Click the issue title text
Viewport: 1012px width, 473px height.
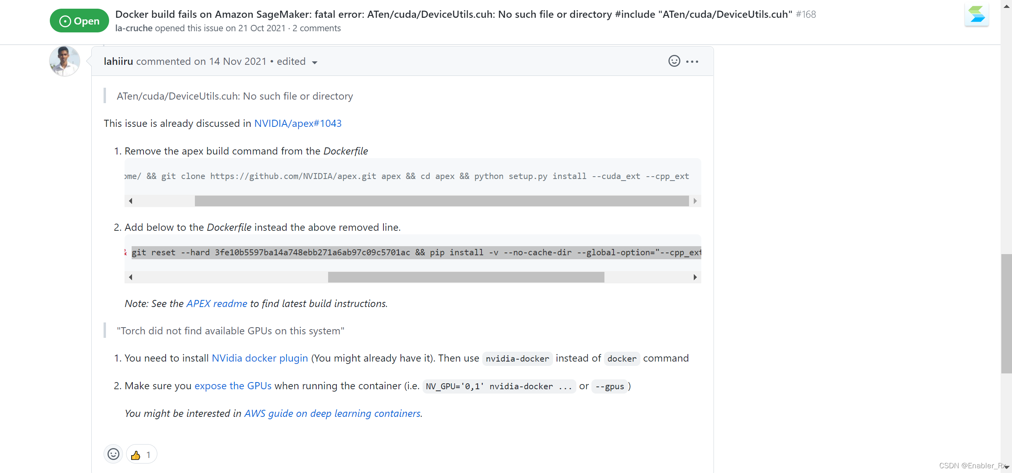coord(453,14)
